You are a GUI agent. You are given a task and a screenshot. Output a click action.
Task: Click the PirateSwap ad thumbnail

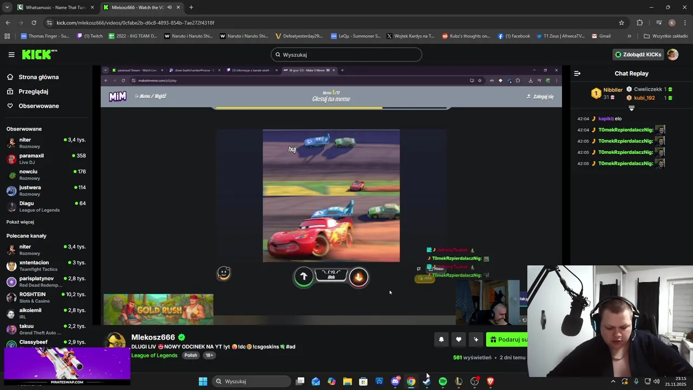point(67,366)
